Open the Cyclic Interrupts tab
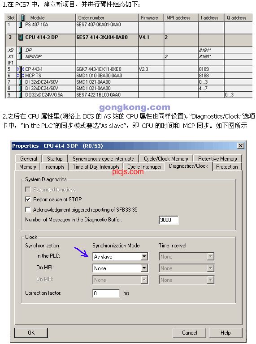This screenshot has width=256, height=344. (x=144, y=167)
